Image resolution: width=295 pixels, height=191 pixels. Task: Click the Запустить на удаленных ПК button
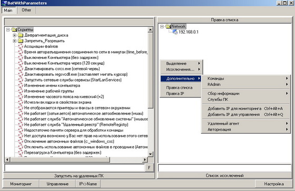coord(79,176)
